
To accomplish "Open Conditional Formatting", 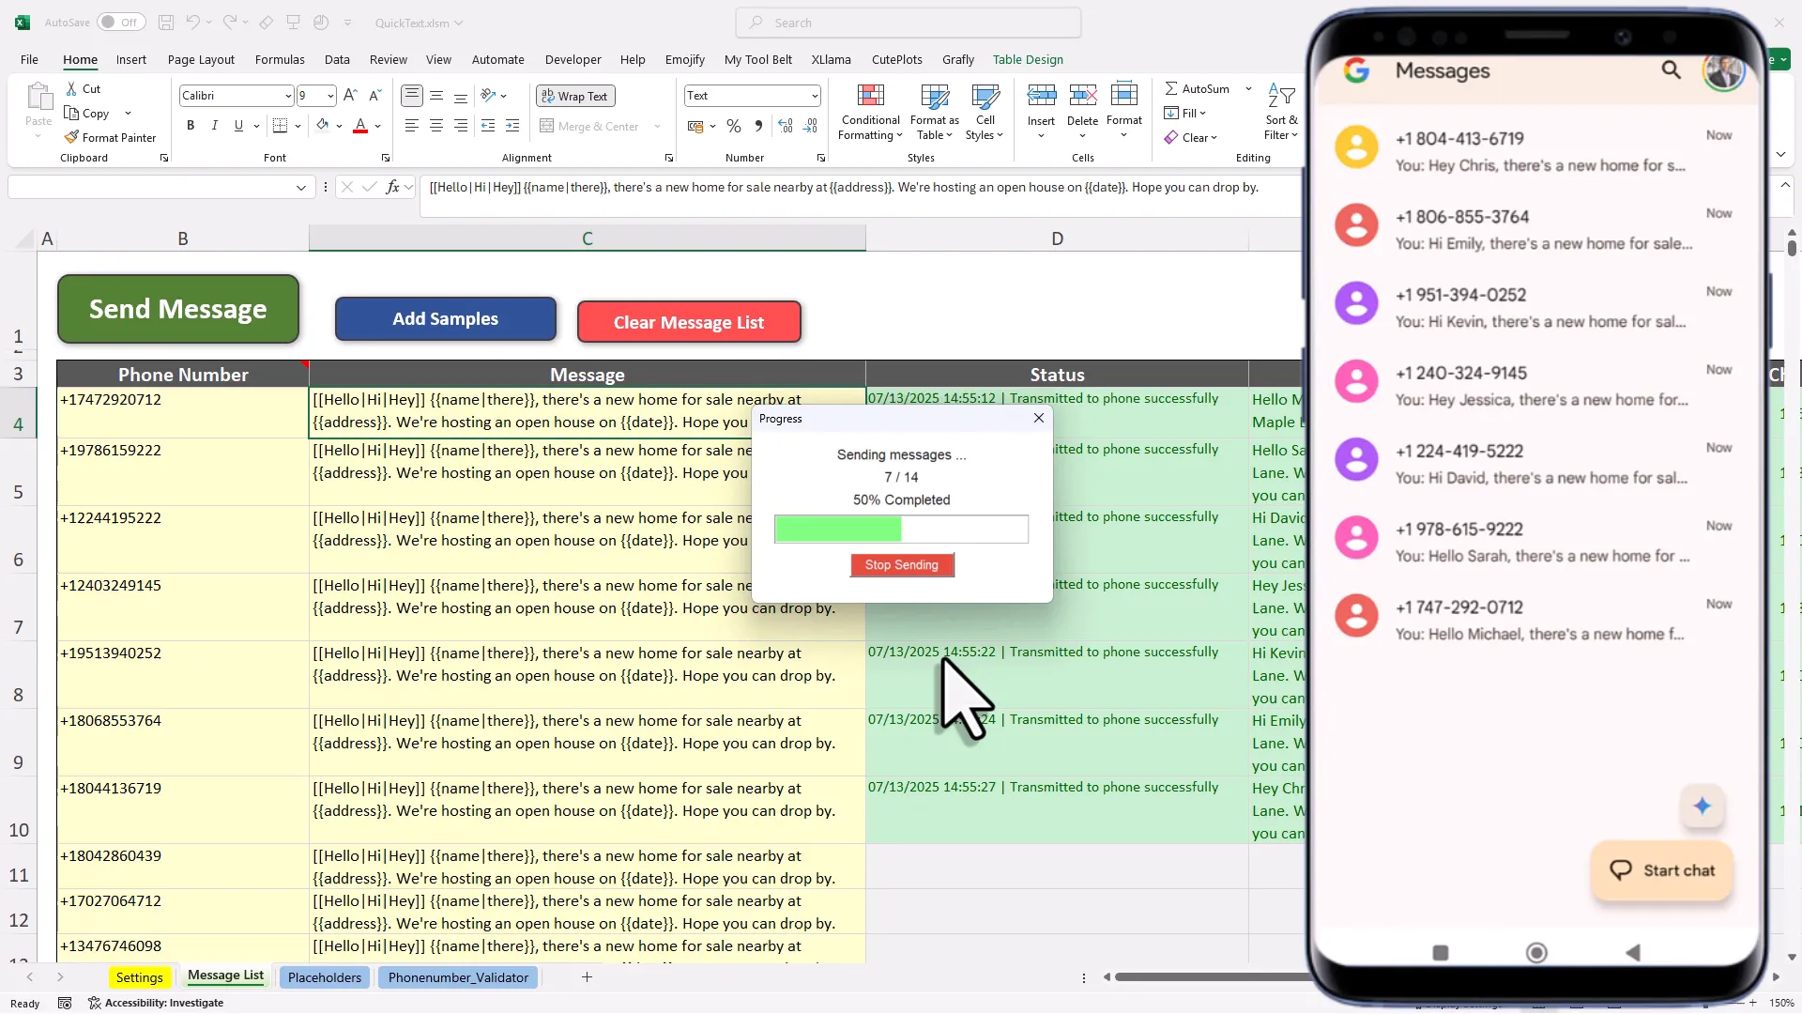I will point(870,111).
